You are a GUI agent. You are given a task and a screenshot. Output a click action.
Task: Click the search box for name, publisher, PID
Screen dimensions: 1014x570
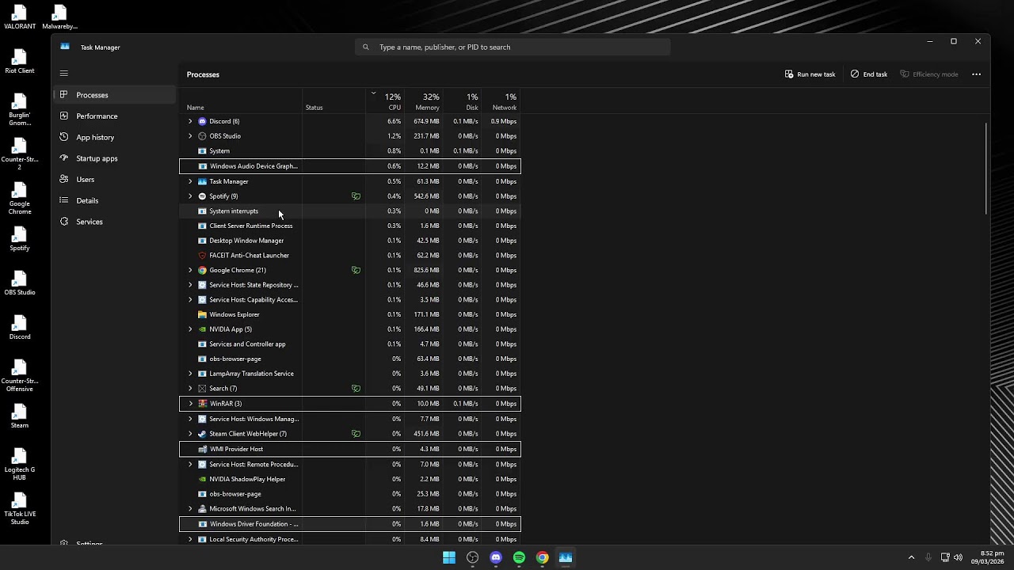tap(513, 47)
